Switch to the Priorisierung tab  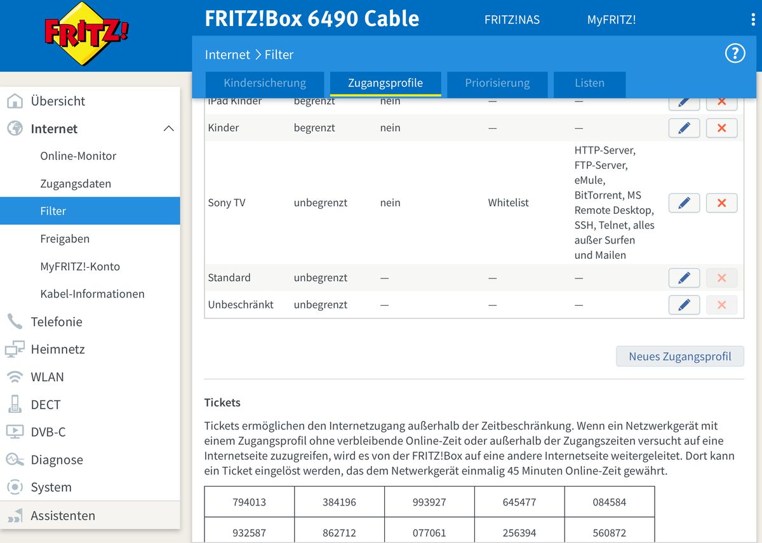coord(497,83)
